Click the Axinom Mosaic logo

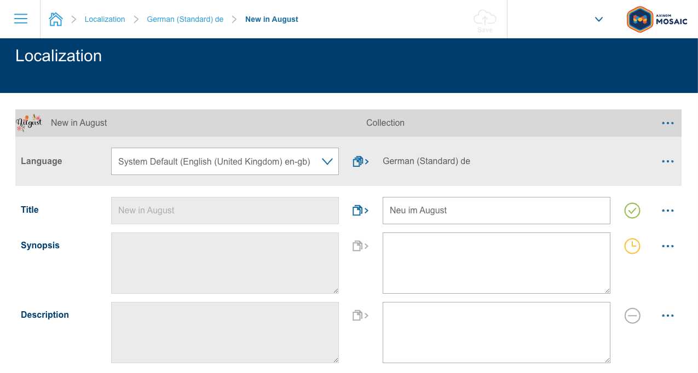[657, 19]
